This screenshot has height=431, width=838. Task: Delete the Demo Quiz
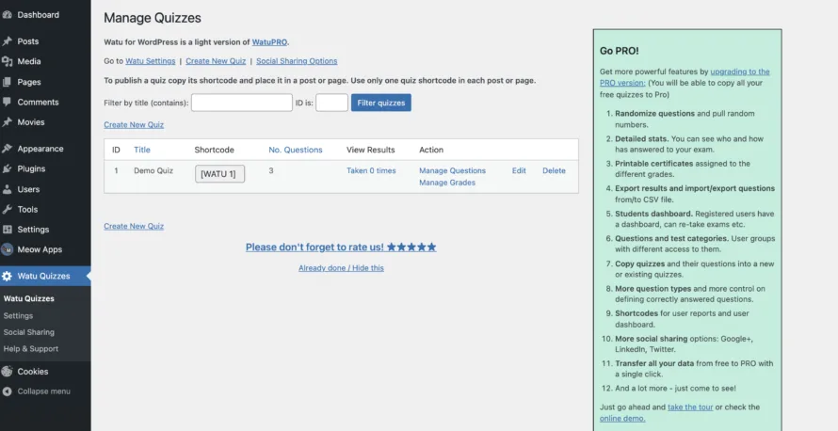pyautogui.click(x=554, y=170)
